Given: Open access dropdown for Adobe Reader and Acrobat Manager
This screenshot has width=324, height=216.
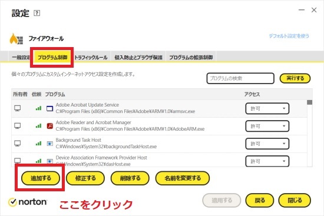Looking at the screenshot, I should pos(267,126).
